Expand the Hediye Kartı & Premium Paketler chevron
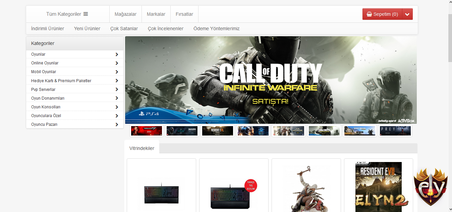Image resolution: width=452 pixels, height=212 pixels. tap(117, 81)
